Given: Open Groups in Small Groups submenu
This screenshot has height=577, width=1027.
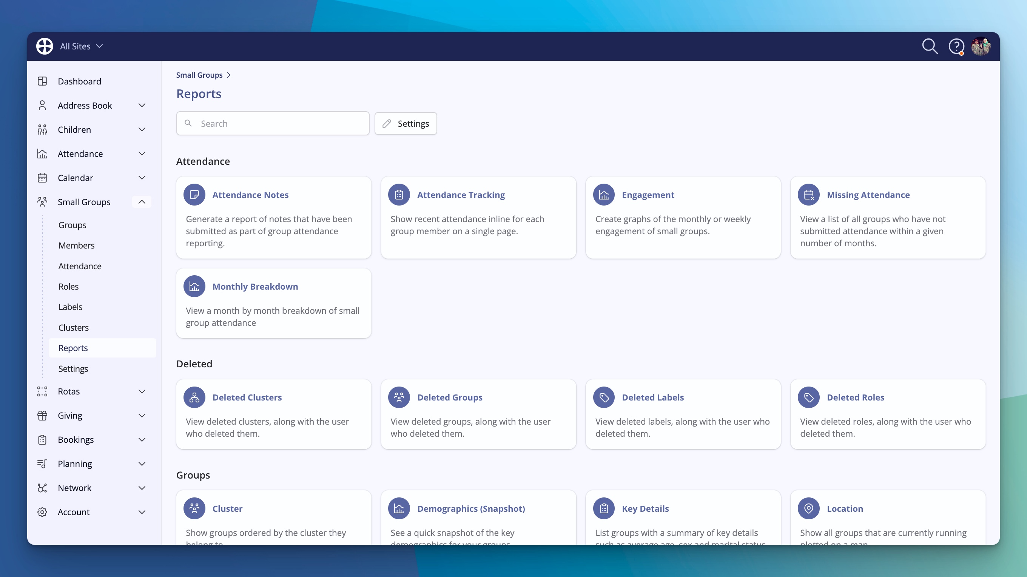Looking at the screenshot, I should coord(72,225).
